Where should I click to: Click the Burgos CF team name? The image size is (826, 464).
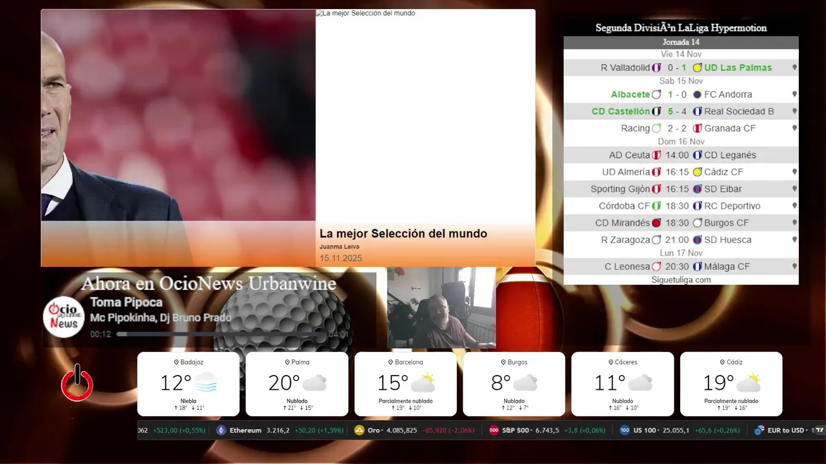pos(727,223)
